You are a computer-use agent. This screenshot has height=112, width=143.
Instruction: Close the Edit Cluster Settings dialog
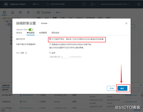(126, 23)
